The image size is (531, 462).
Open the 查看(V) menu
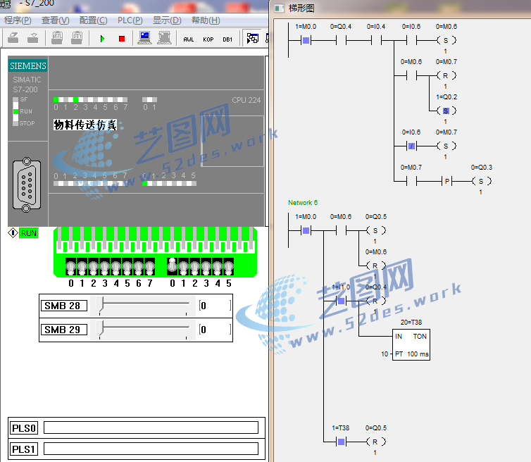pos(55,20)
